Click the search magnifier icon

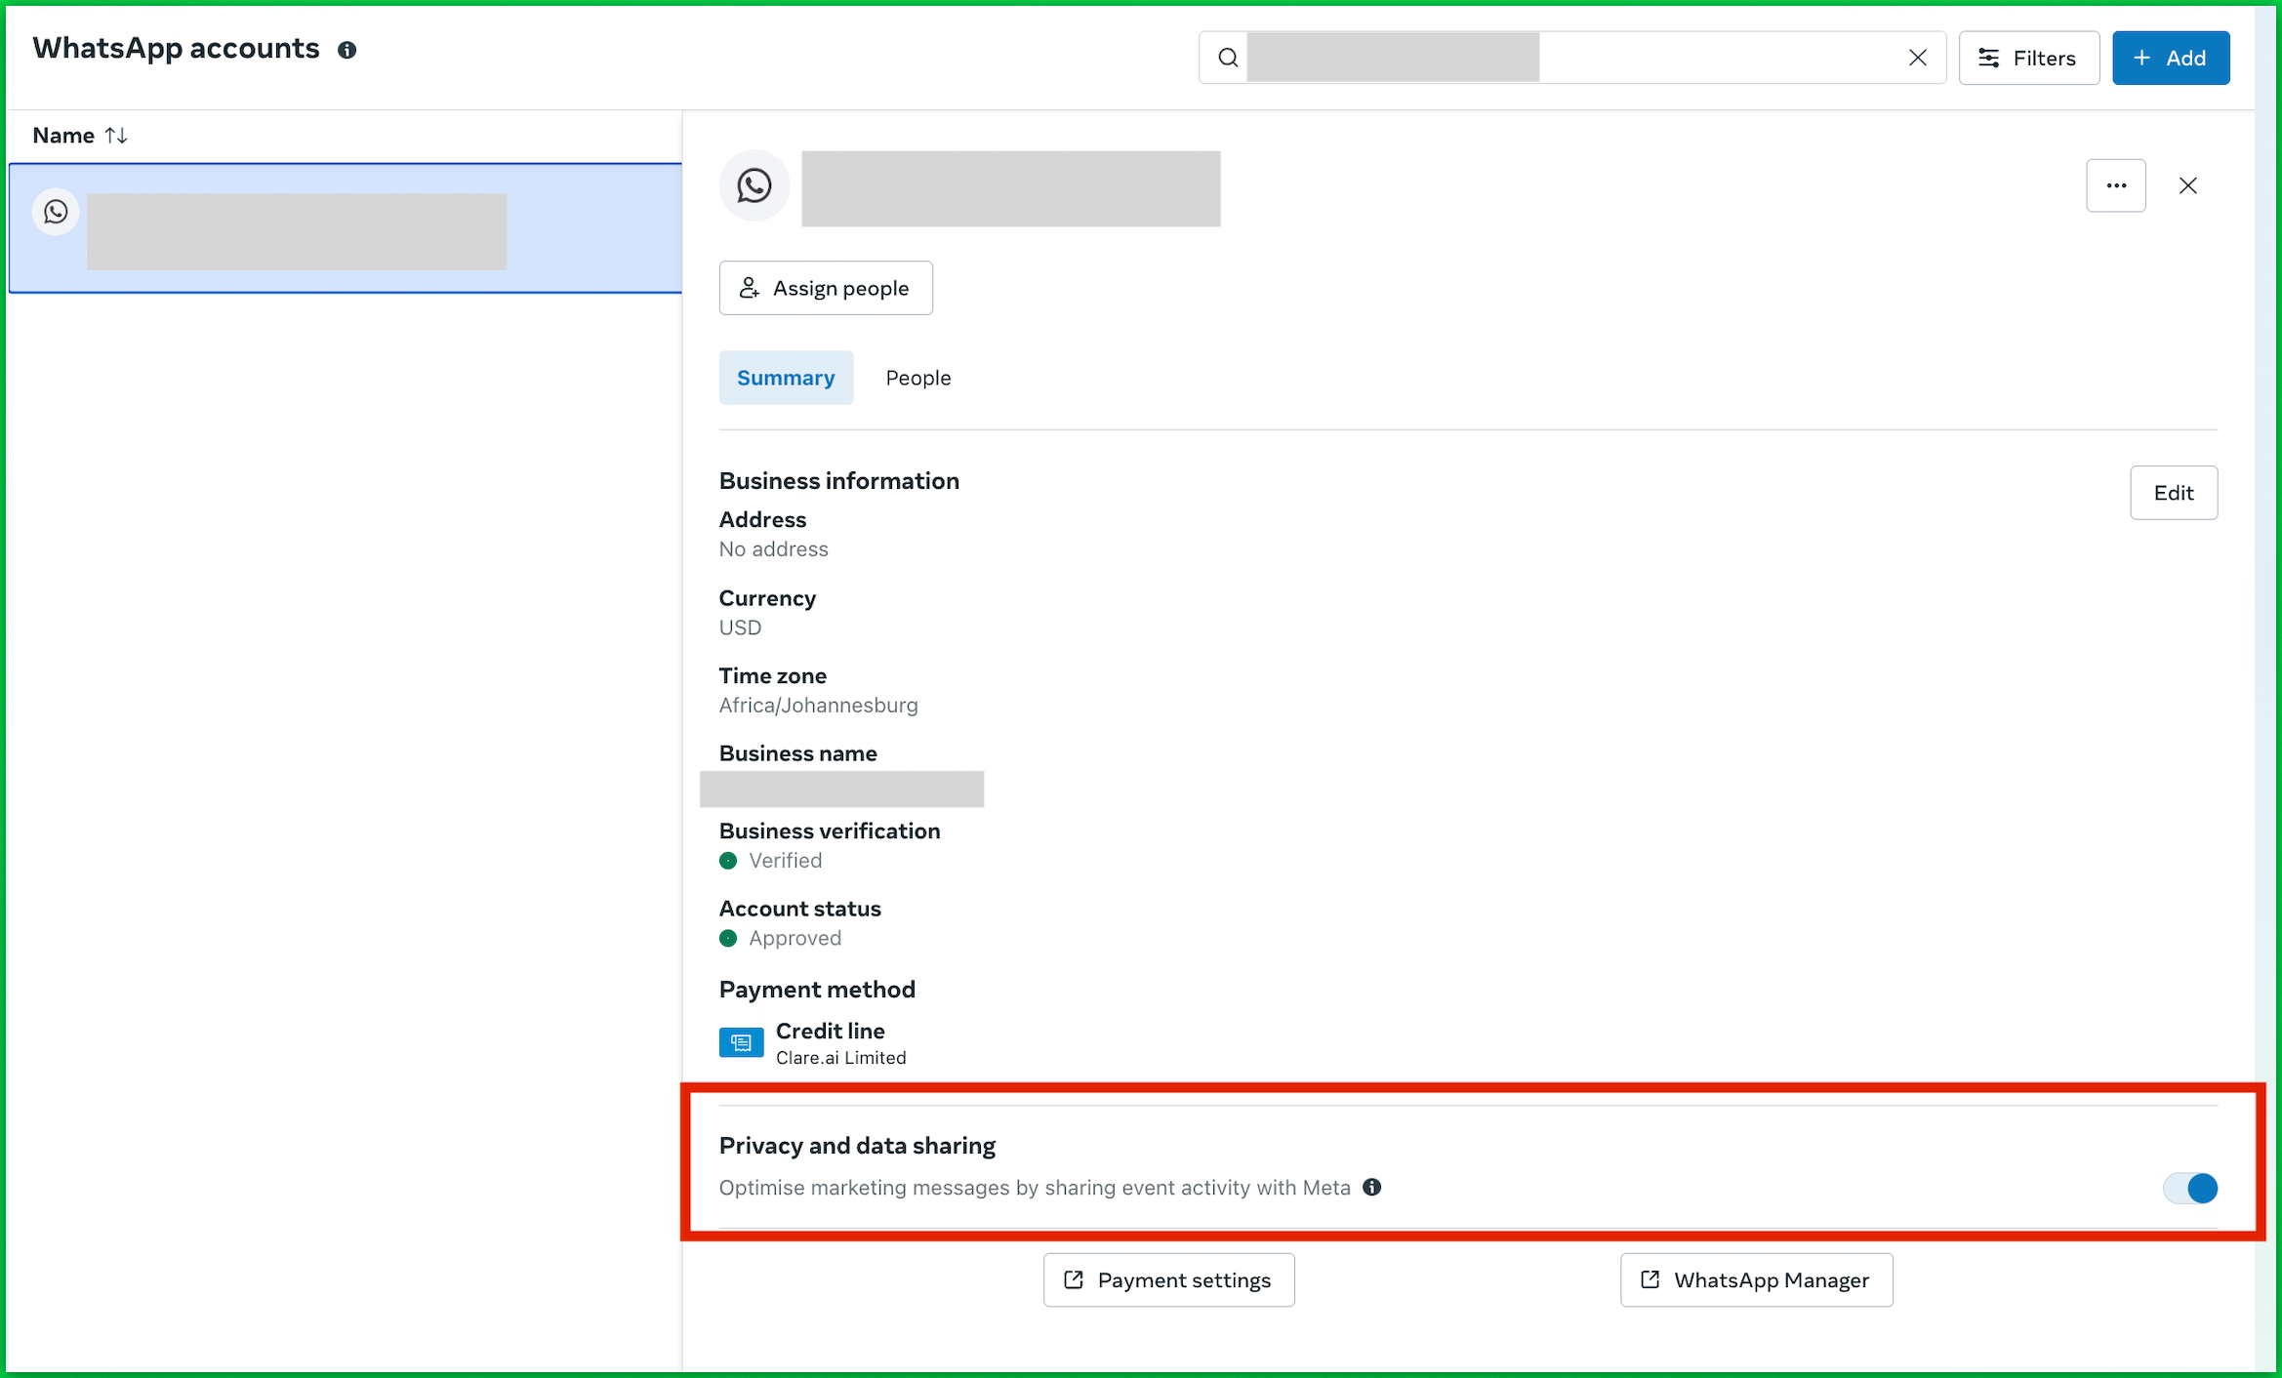[1228, 58]
